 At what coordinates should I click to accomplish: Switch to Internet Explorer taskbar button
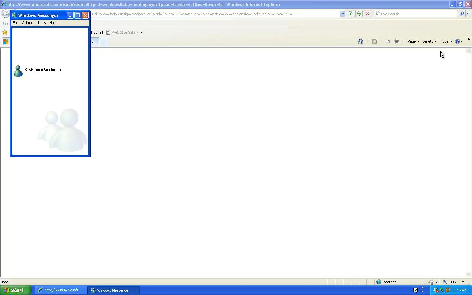pyautogui.click(x=61, y=290)
